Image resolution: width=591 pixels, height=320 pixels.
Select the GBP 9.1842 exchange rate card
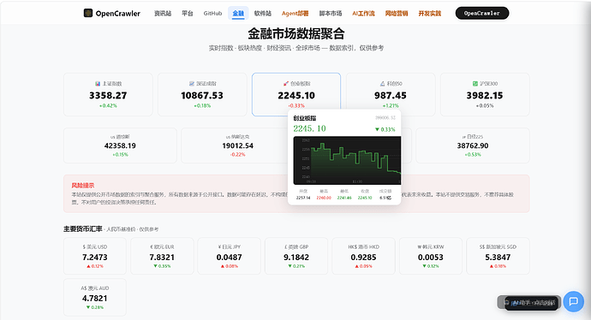coord(296,256)
